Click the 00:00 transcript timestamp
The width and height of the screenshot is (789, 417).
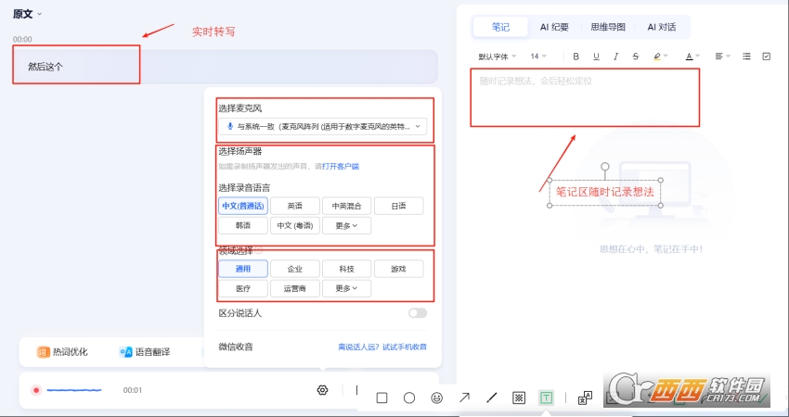[x=22, y=39]
